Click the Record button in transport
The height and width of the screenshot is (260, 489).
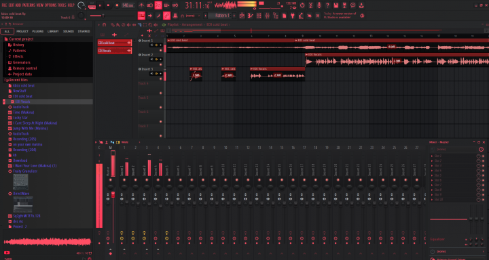click(x=117, y=5)
